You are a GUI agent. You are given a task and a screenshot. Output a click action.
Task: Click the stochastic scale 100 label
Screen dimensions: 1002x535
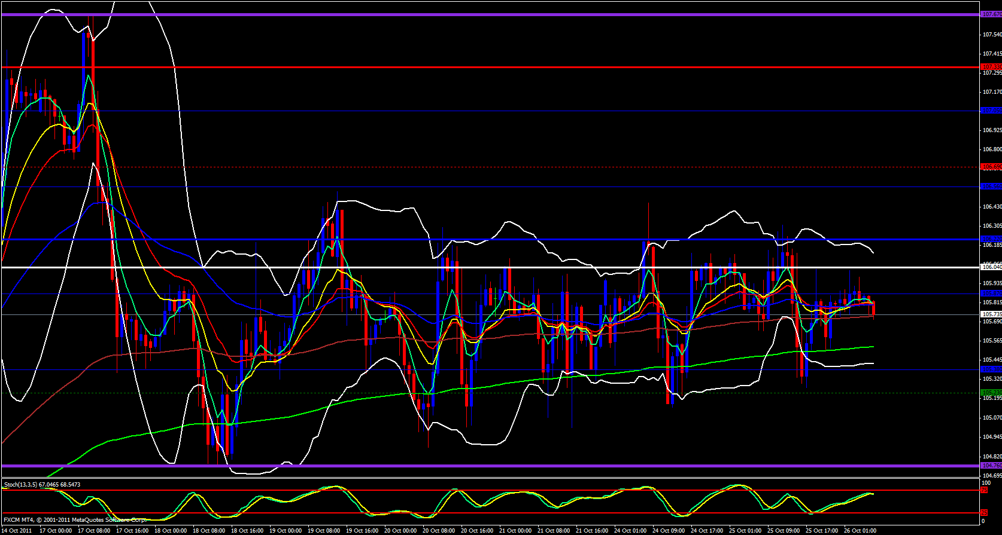pyautogui.click(x=986, y=483)
